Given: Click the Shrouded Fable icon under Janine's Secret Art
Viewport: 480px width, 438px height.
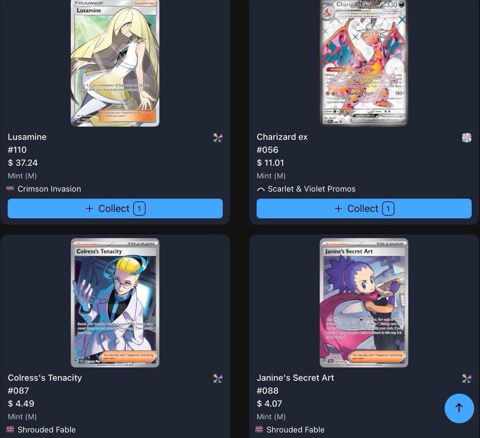Looking at the screenshot, I should [259, 429].
